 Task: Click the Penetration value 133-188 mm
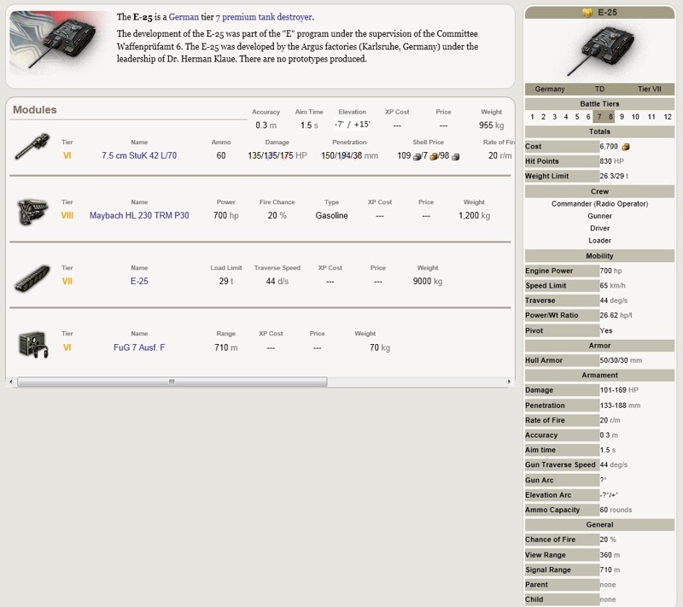(620, 406)
